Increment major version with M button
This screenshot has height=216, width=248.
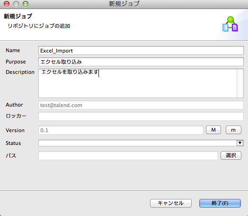click(x=213, y=130)
